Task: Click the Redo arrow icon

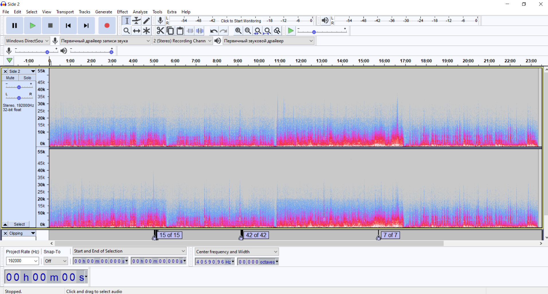Action: click(223, 31)
